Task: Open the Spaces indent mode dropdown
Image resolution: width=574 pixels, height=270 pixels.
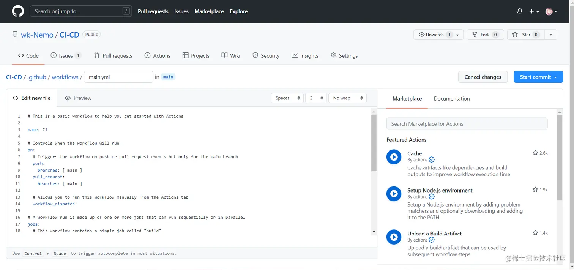Action: pos(287,98)
